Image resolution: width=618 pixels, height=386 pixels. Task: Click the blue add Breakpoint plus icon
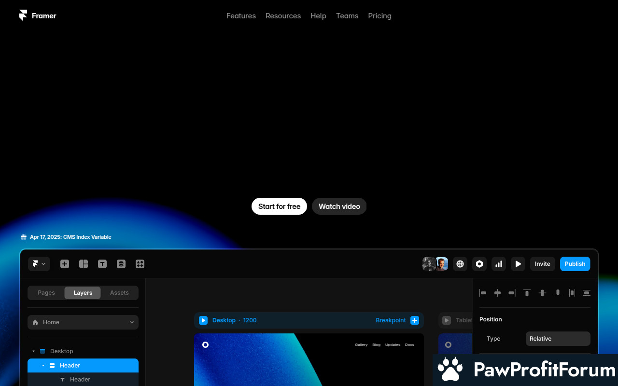coord(415,320)
